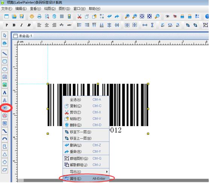Click the printer icon in toolbar

point(39,16)
